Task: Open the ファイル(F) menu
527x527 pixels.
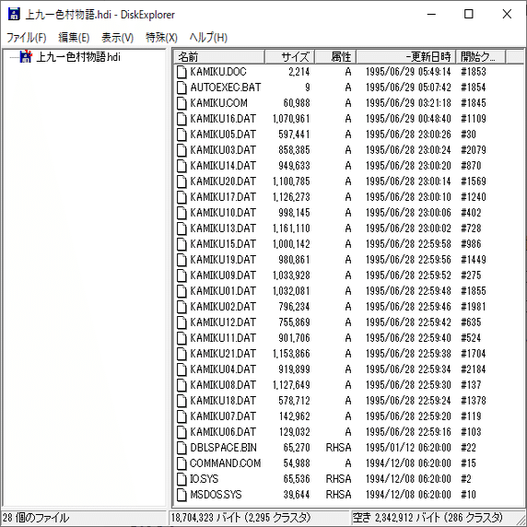Action: (26, 37)
